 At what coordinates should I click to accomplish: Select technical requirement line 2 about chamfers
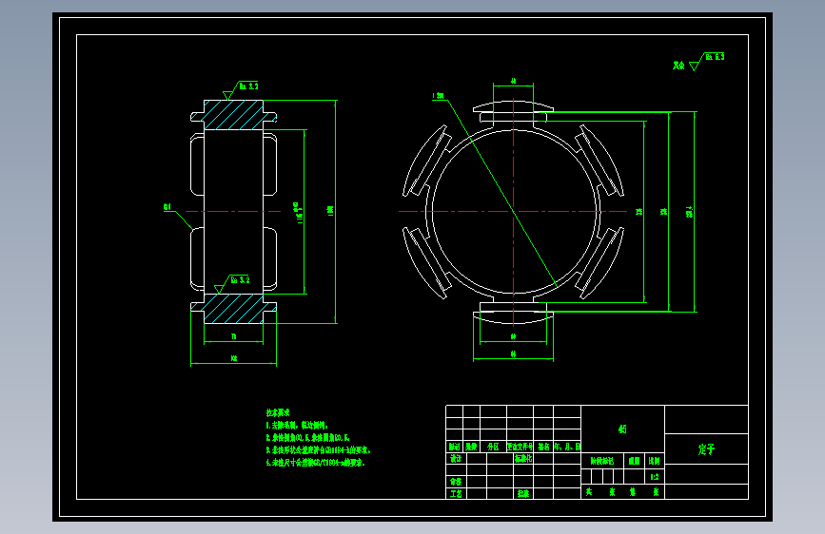tap(307, 438)
